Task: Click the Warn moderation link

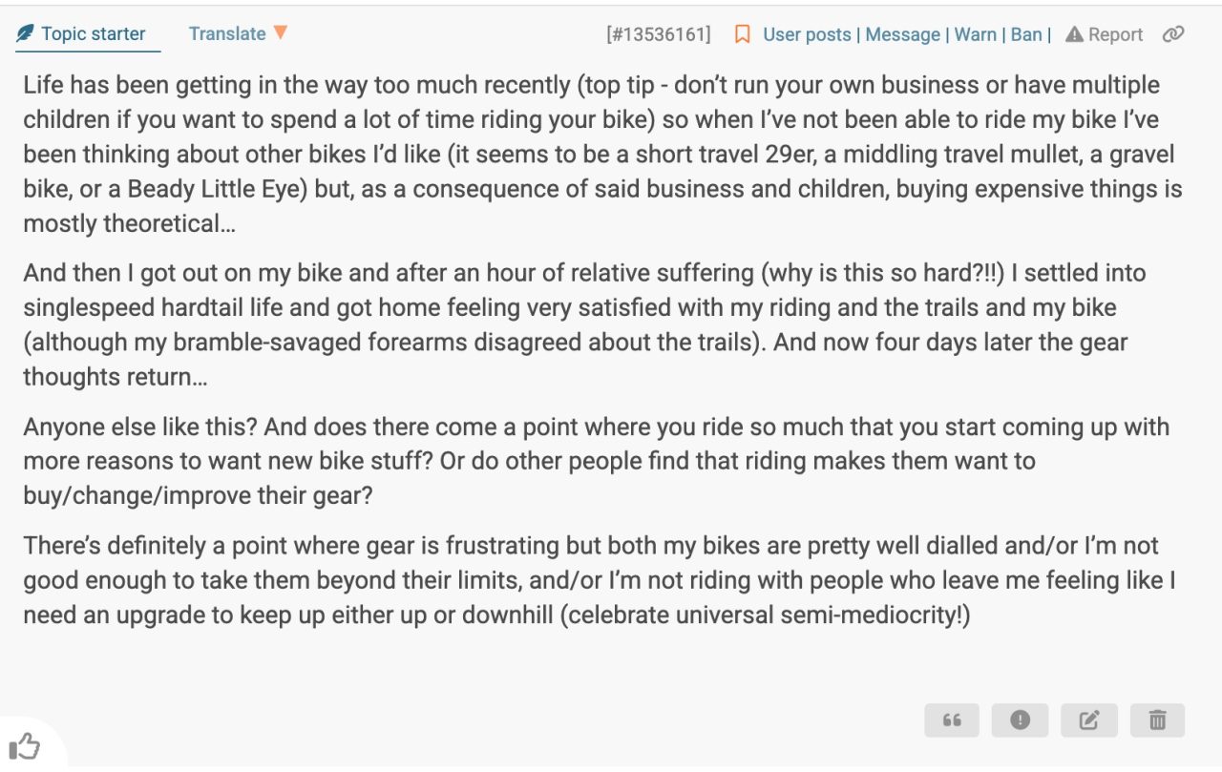Action: (975, 34)
